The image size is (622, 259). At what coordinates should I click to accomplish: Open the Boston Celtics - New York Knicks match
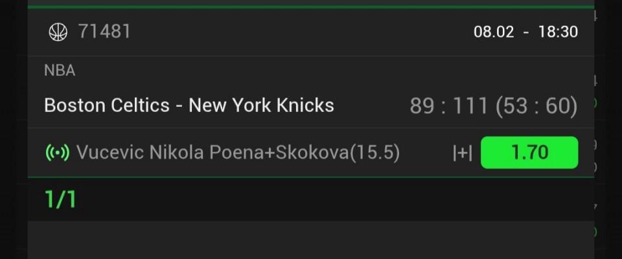click(x=189, y=106)
